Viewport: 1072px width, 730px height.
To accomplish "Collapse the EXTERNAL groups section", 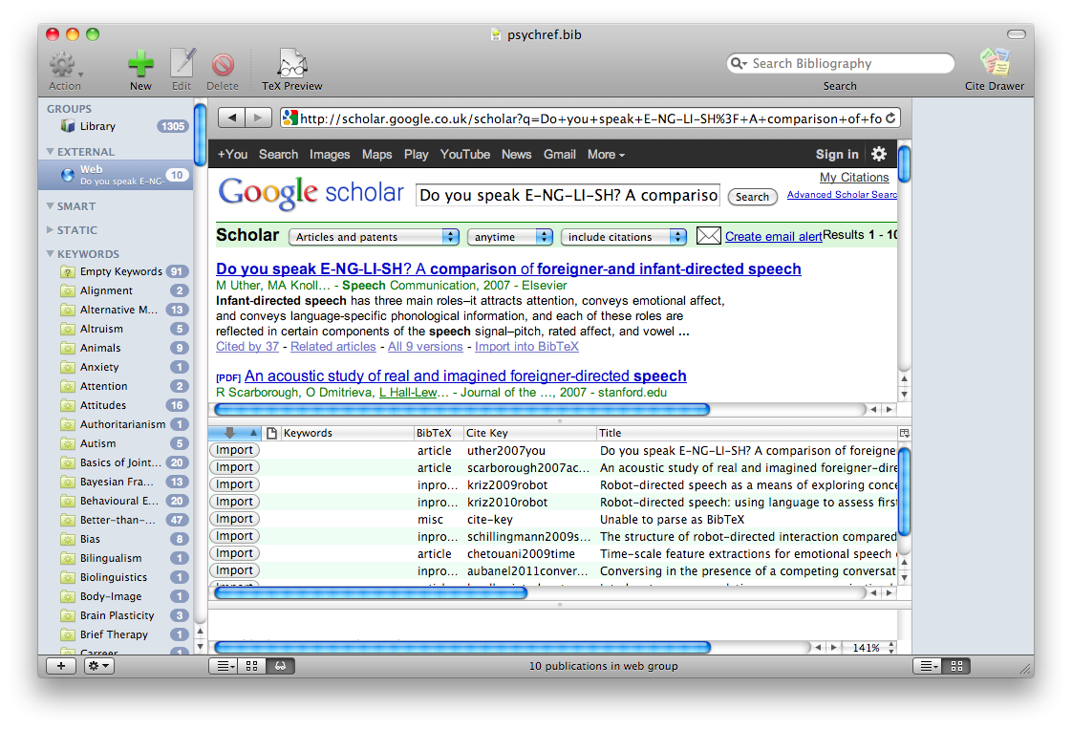I will pos(50,152).
